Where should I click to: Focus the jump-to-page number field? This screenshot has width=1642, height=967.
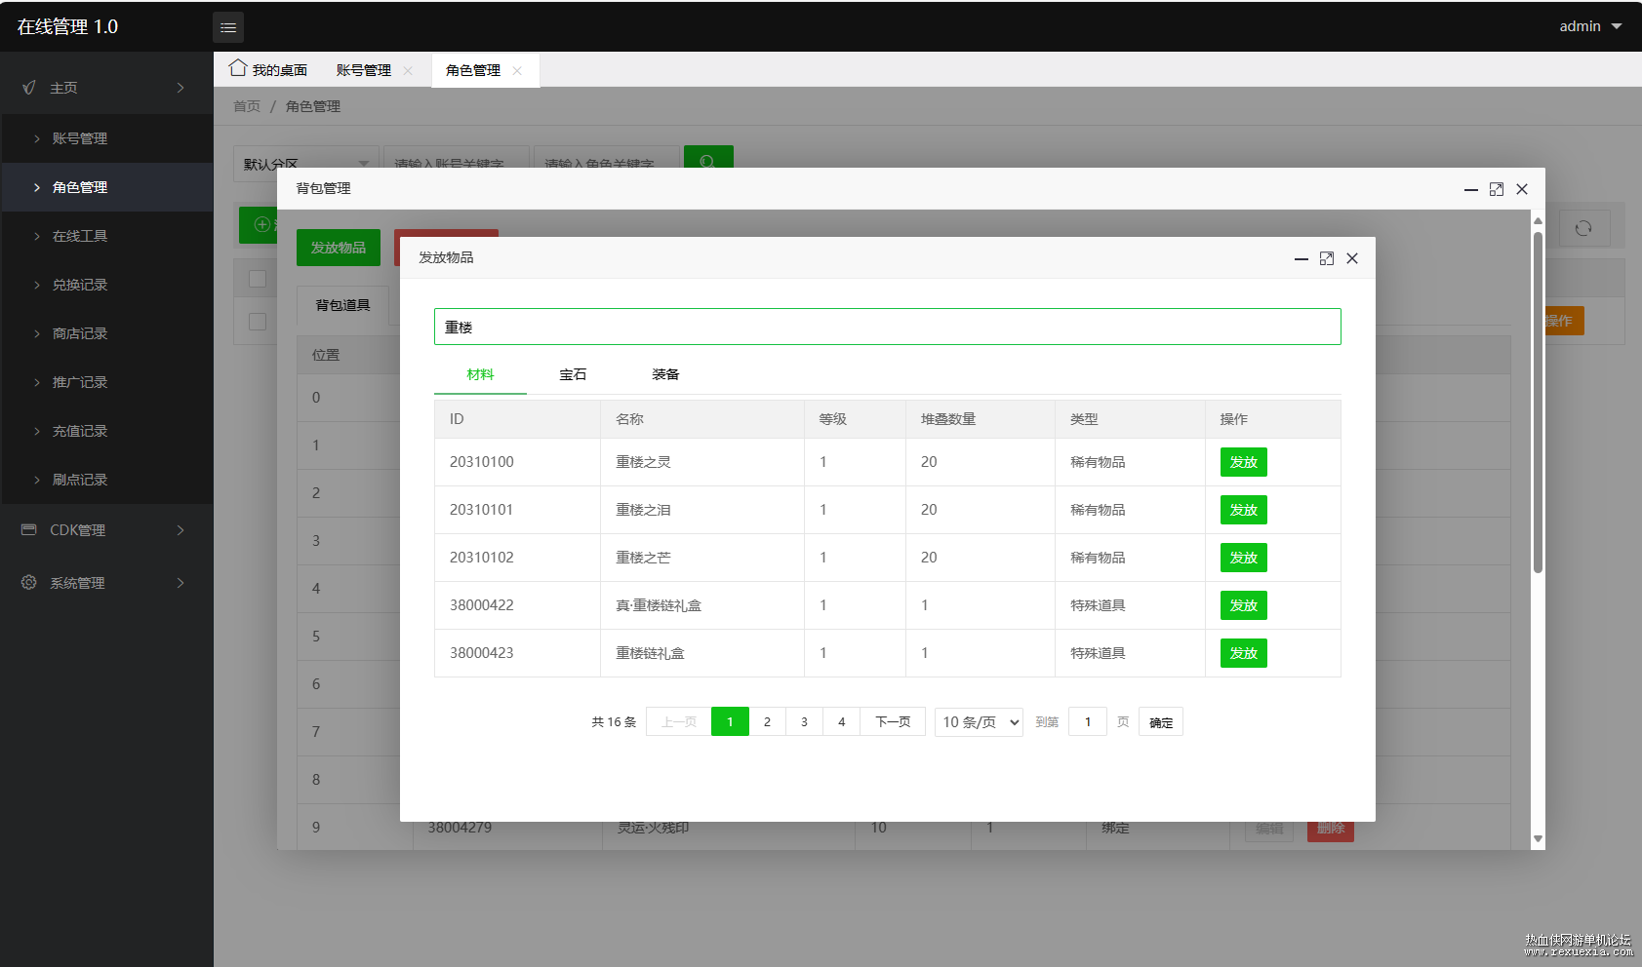pos(1088,721)
